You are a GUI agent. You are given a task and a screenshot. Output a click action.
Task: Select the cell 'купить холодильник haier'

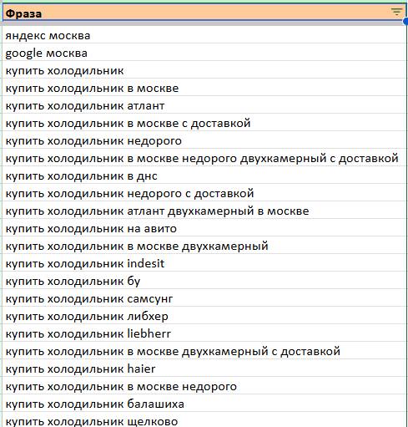point(204,368)
